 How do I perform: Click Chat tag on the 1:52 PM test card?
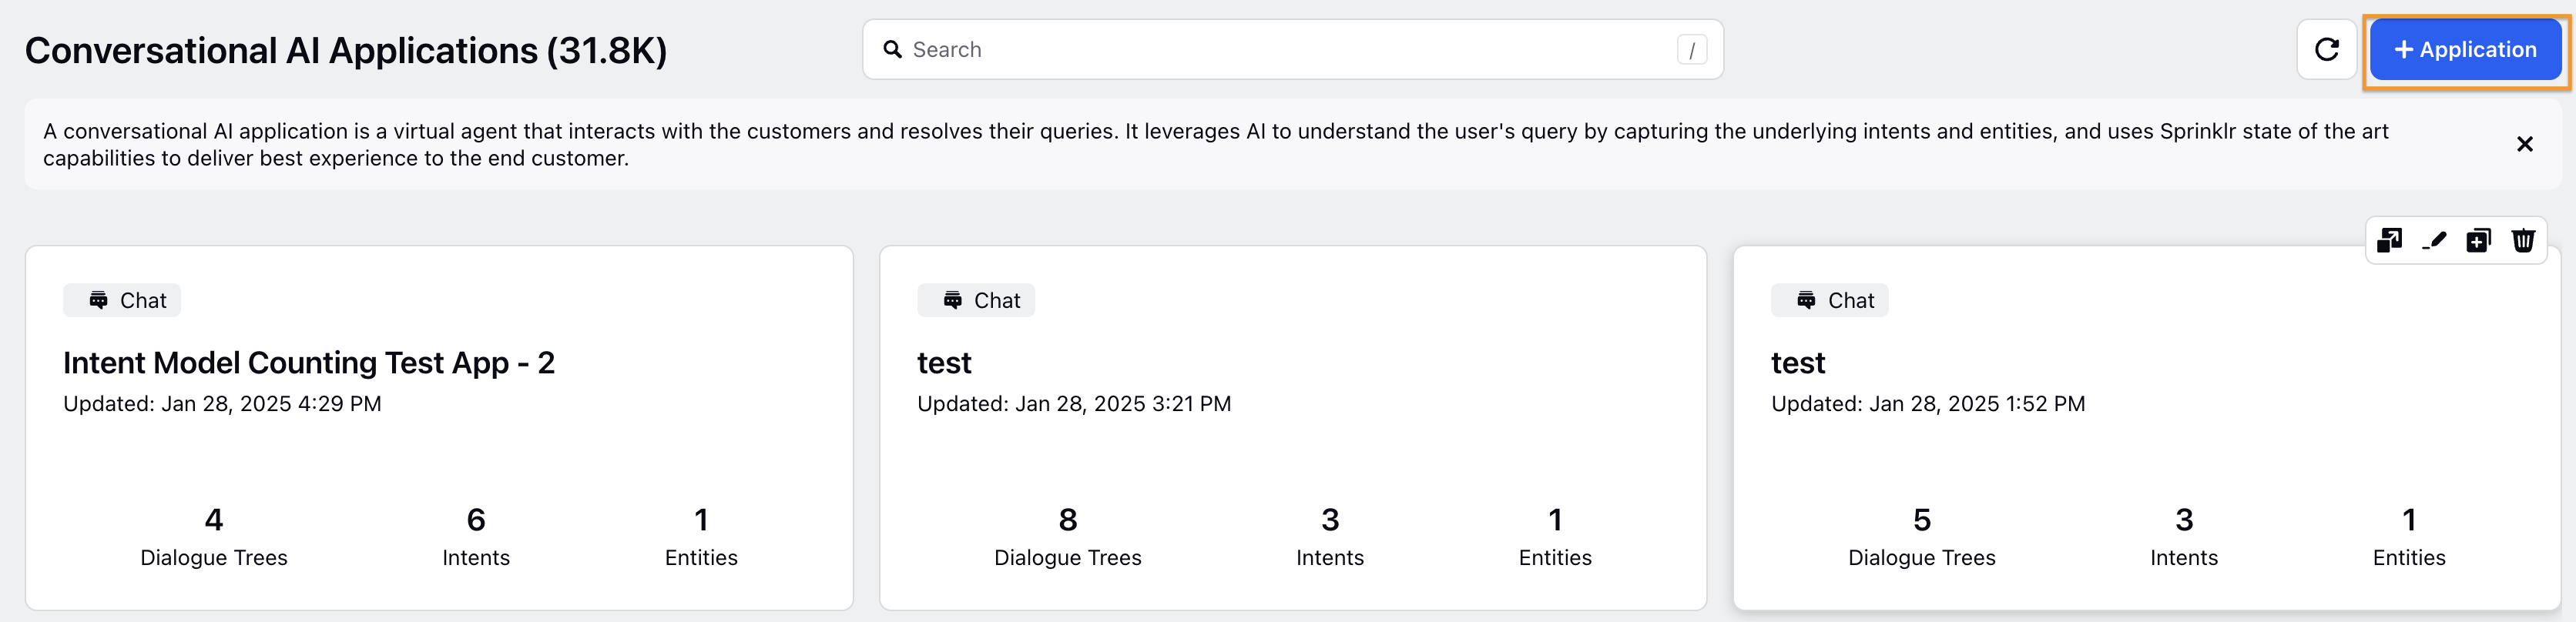1830,300
